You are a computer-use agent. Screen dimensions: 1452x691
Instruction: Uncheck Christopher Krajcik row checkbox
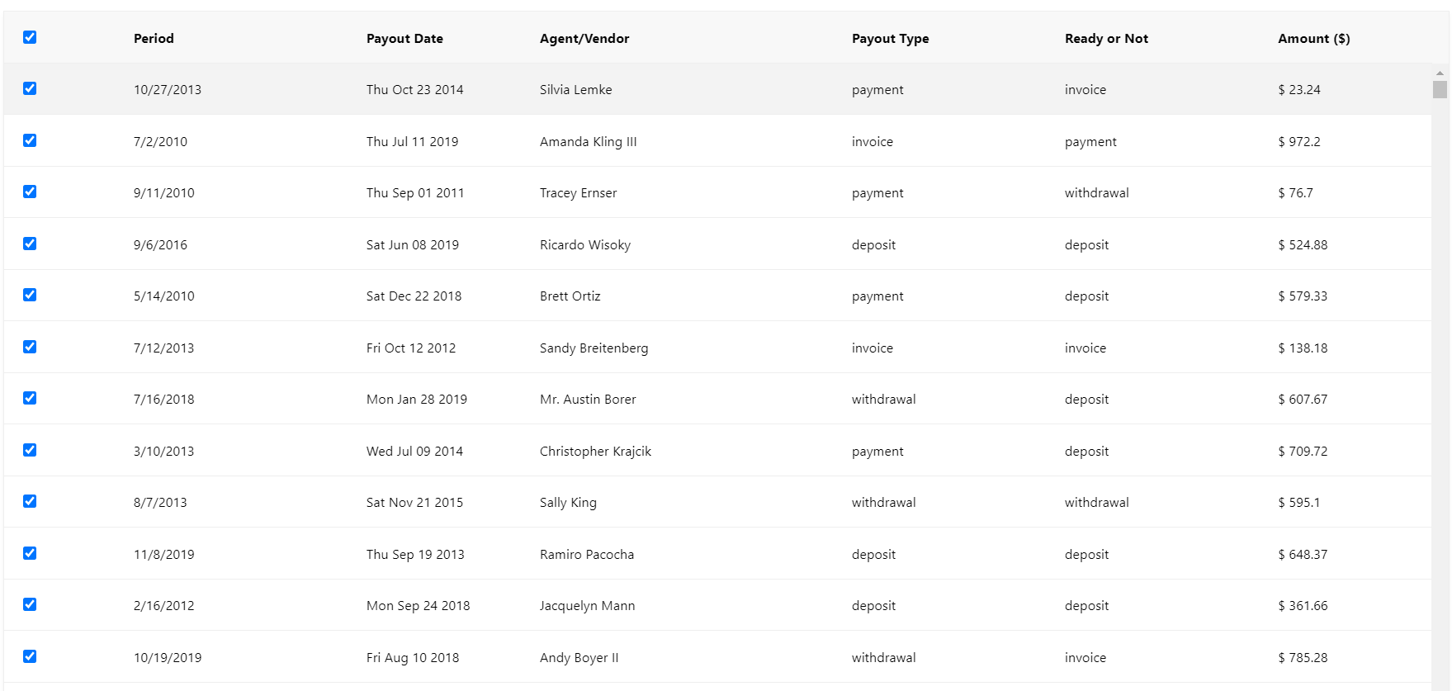click(30, 450)
